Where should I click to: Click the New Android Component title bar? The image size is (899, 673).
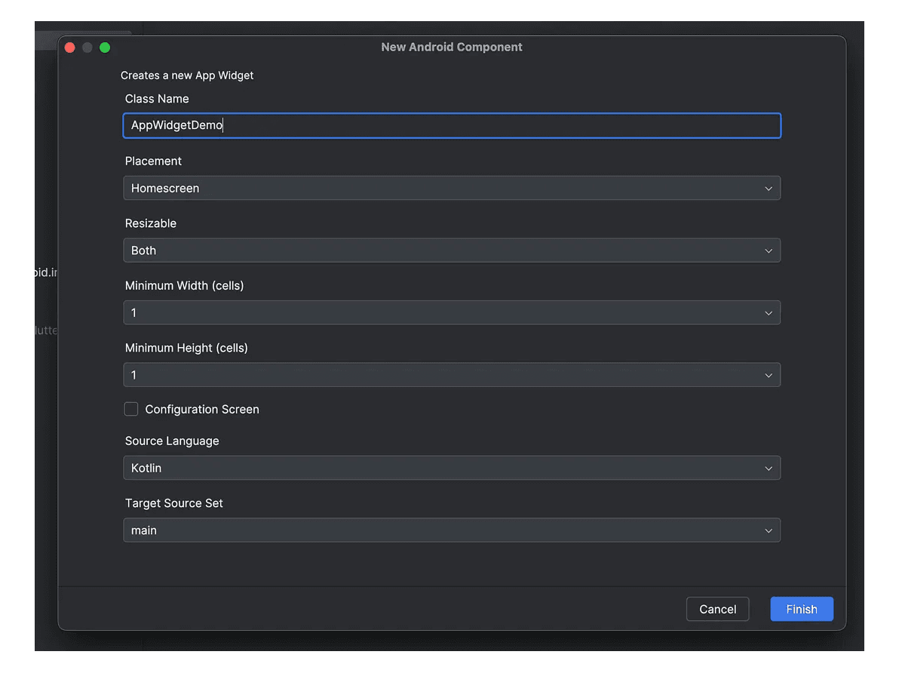coord(451,48)
